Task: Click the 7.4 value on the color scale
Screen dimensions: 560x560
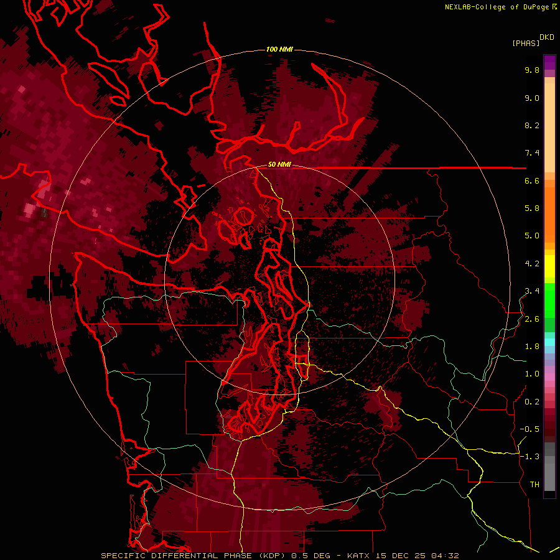Action: pos(532,153)
